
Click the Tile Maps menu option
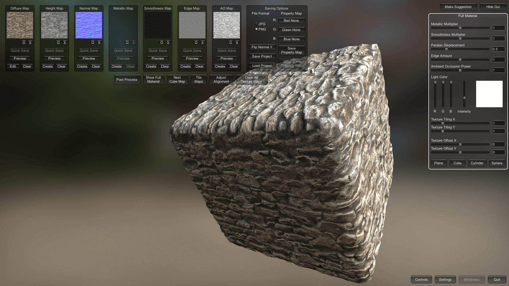click(199, 79)
